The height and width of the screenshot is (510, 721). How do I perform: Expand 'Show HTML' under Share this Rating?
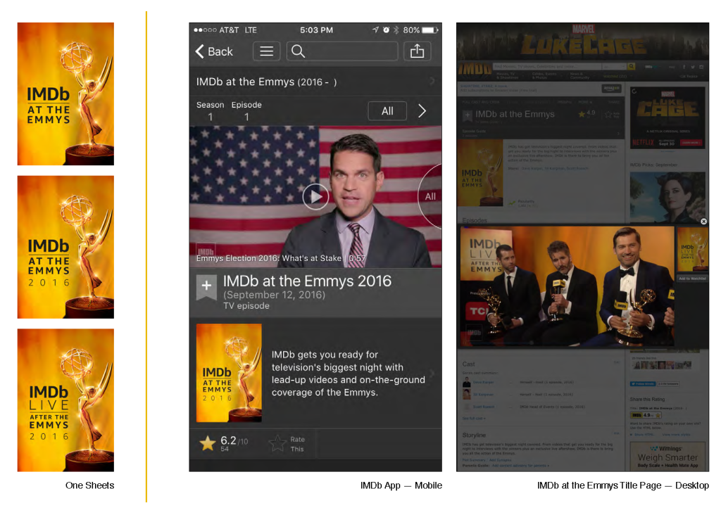coord(642,435)
